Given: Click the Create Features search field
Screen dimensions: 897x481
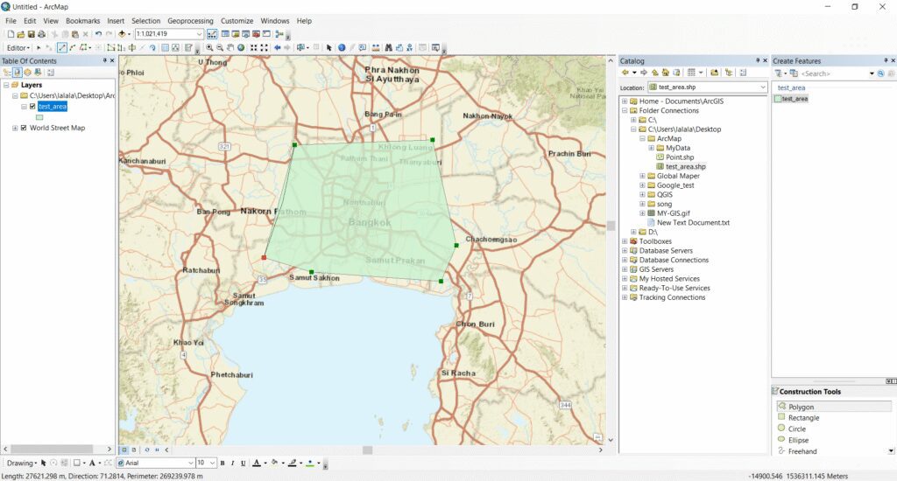Looking at the screenshot, I should (x=834, y=73).
